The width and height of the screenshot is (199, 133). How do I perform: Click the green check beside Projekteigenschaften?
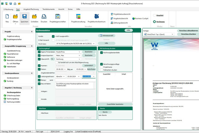(5, 39)
